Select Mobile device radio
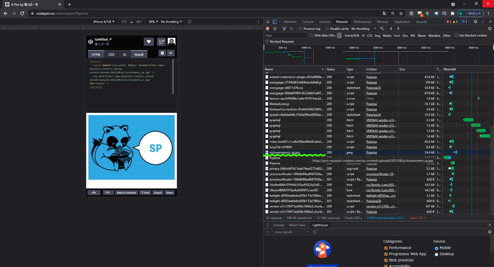 (436, 248)
